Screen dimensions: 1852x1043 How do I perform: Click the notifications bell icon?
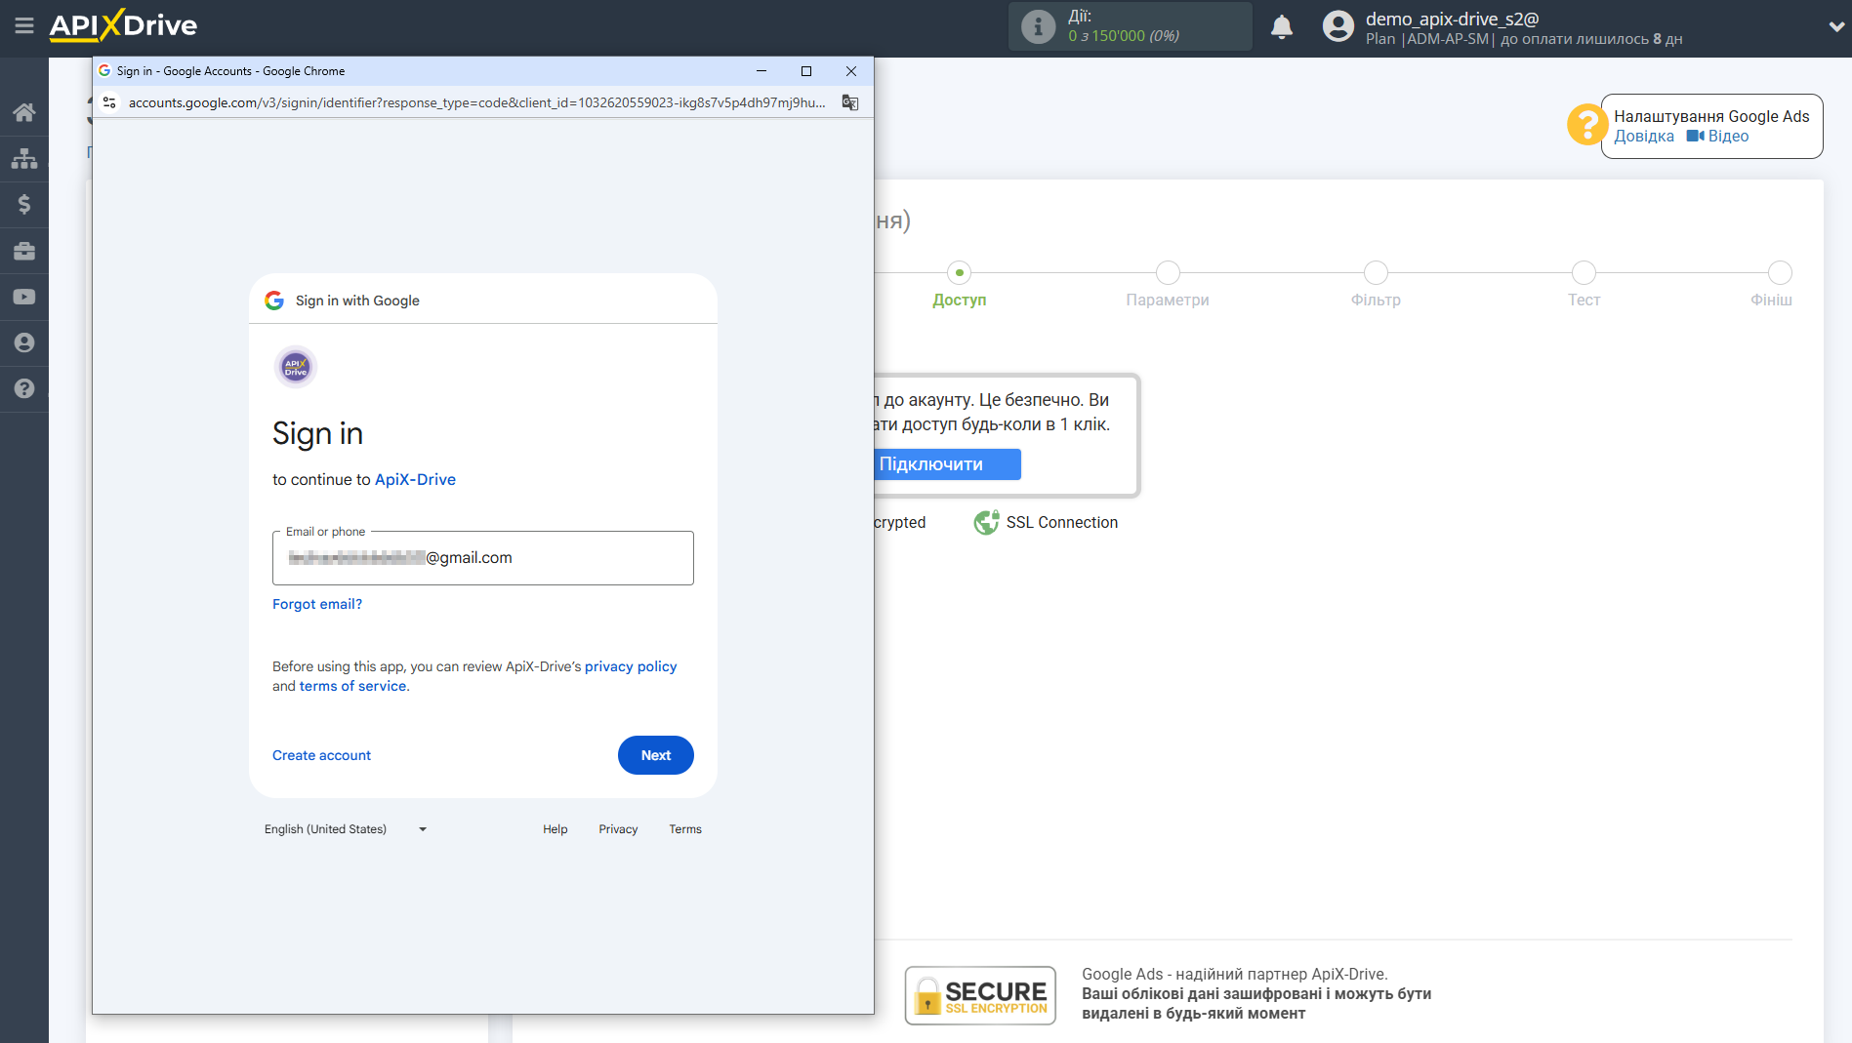pos(1281,27)
